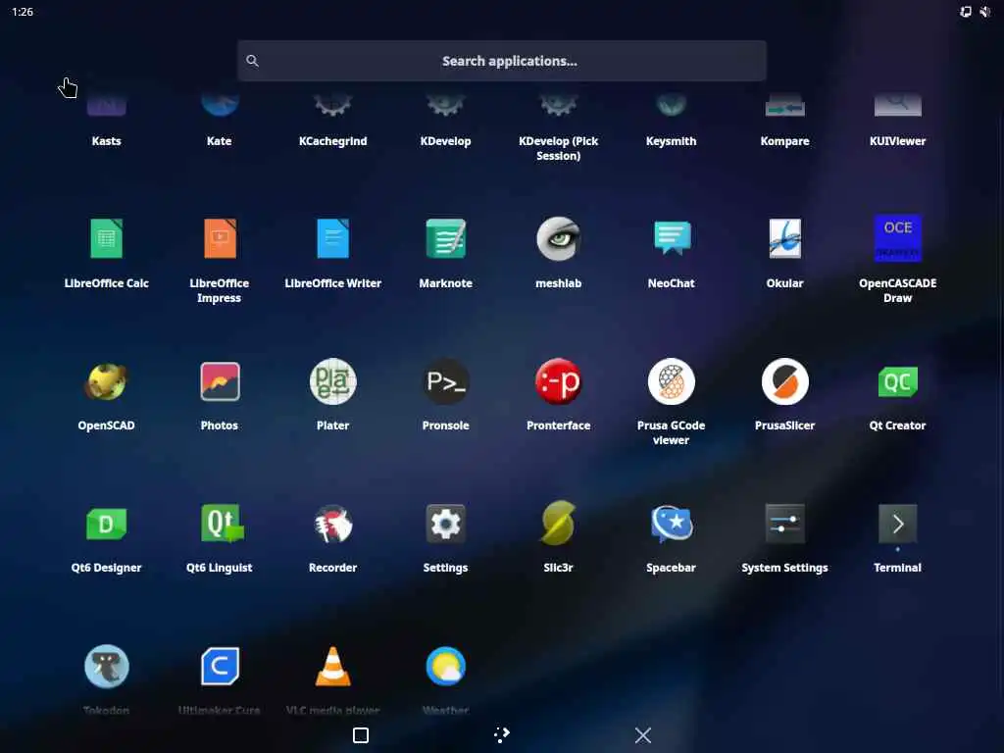This screenshot has width=1004, height=753.
Task: Open Okular document viewer
Action: pos(784,253)
